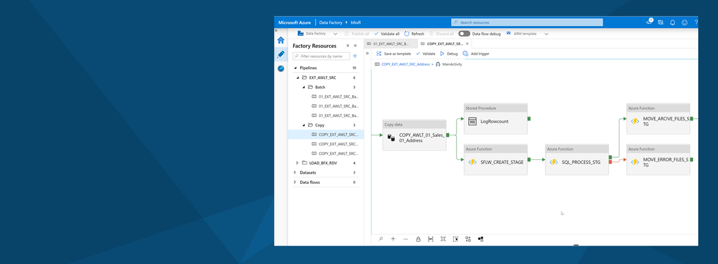
Task: Click the auto align layout icon
Action: (468, 239)
